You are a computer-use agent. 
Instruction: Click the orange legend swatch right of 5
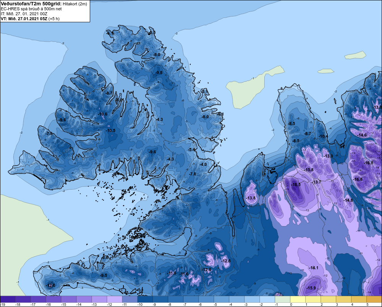pos(374,299)
